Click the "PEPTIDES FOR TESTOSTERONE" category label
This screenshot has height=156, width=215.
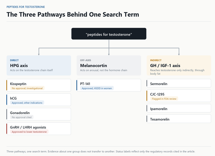click(26, 7)
